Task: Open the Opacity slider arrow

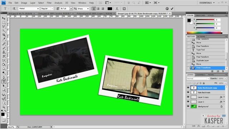Action: pos(225,78)
